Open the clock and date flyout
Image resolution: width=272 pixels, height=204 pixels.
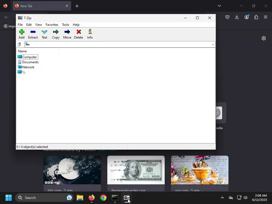pos(260,198)
